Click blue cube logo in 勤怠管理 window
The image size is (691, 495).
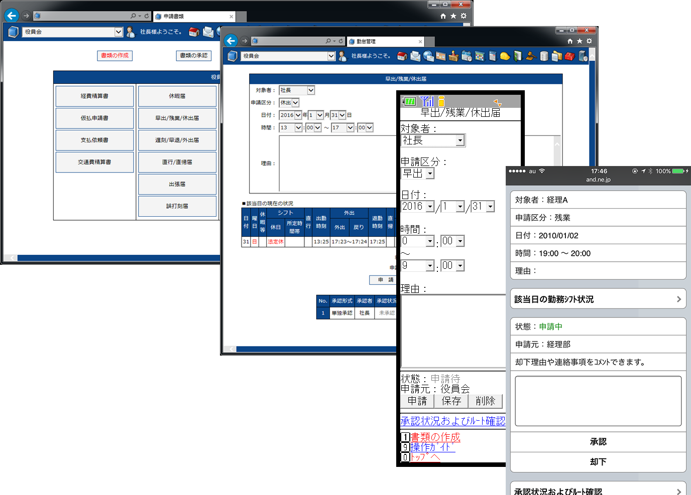(232, 56)
